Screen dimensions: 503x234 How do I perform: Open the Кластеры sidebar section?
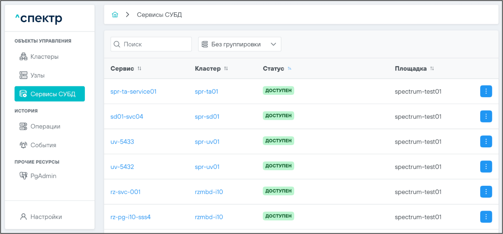pos(44,57)
